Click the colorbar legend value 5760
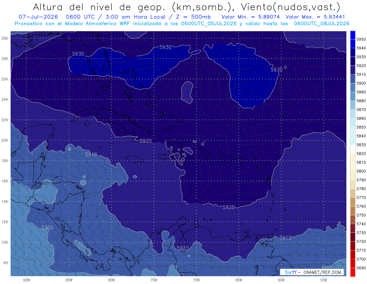The width and height of the screenshot is (367, 284). click(361, 206)
